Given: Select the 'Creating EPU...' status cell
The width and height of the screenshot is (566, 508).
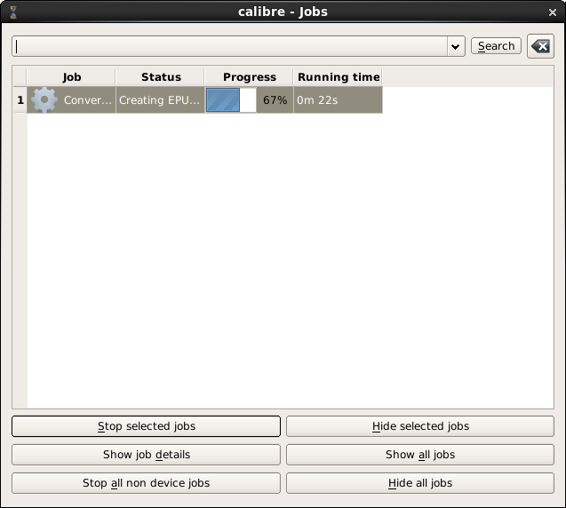Looking at the screenshot, I should [160, 100].
